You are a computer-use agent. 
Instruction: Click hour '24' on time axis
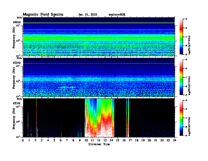175,140
